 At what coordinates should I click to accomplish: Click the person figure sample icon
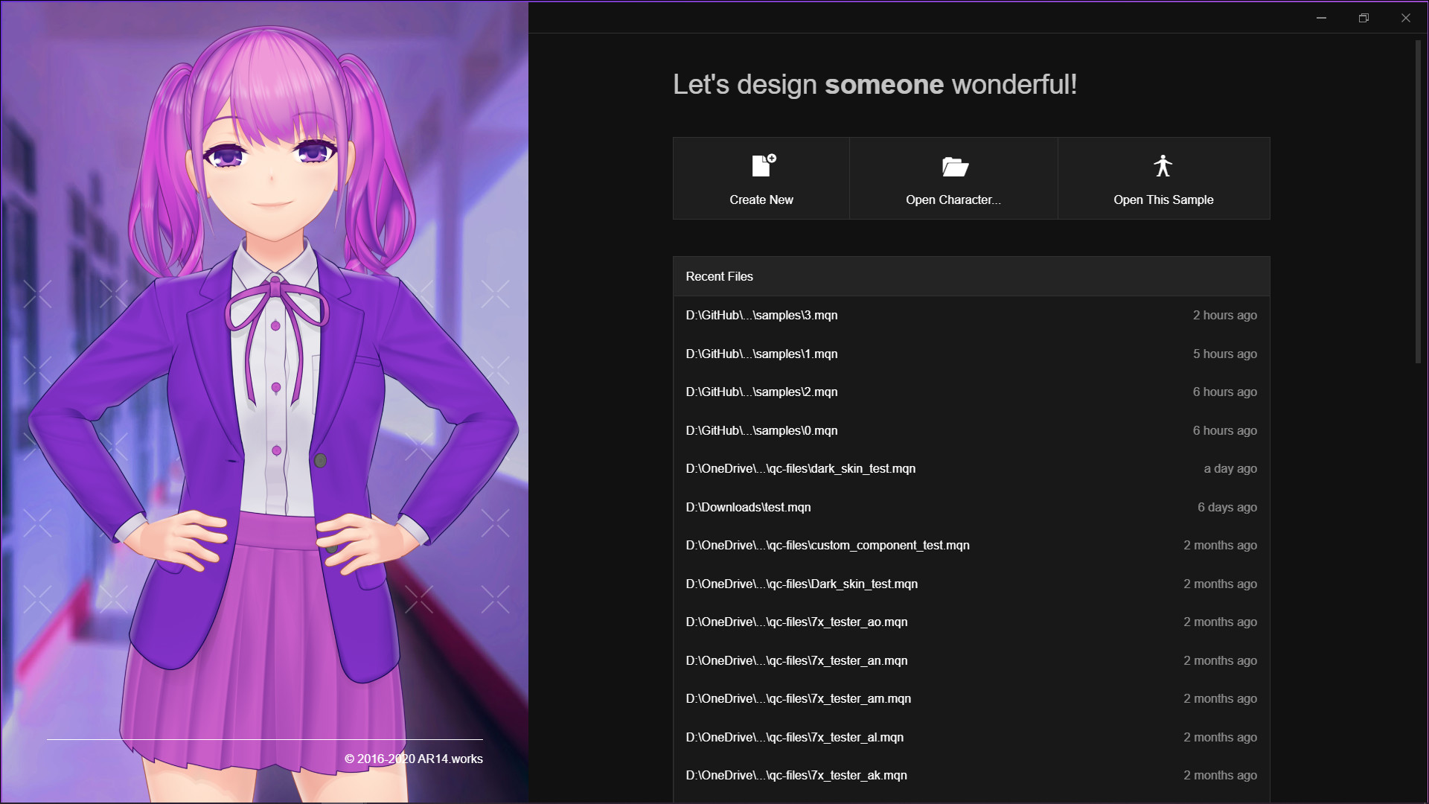click(1163, 165)
